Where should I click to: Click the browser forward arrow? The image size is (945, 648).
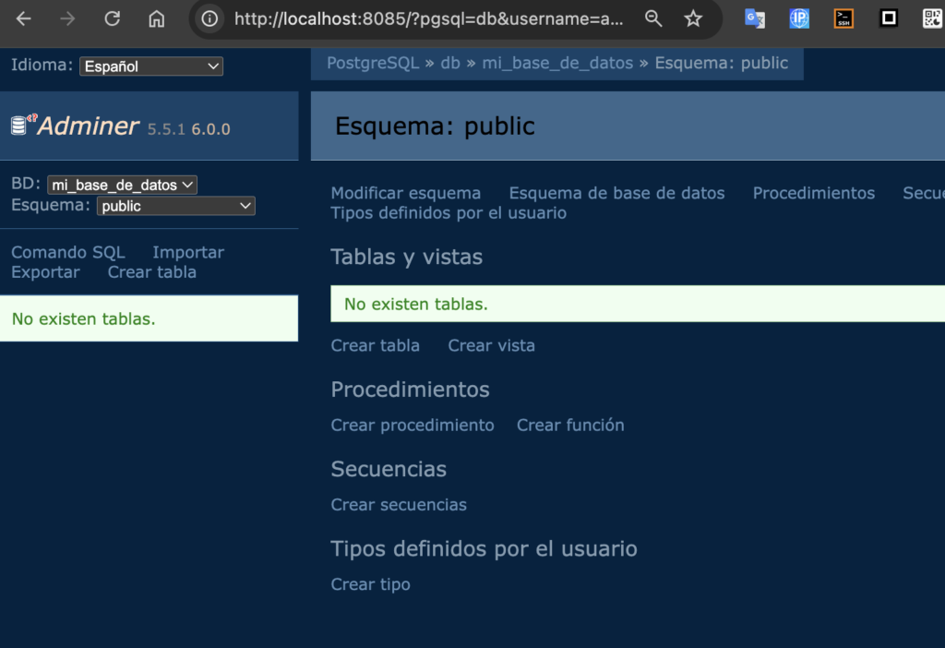(67, 18)
